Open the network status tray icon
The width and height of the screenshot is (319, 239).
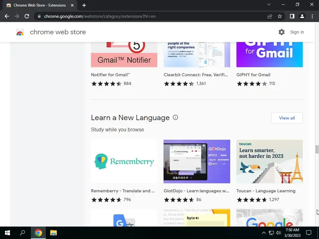[x=271, y=233]
